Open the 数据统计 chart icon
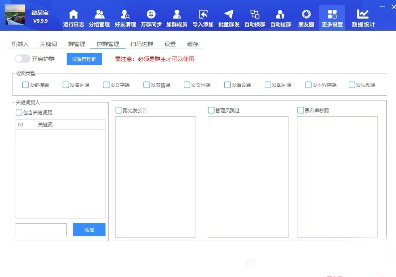Screen dimensions: 396x277 [363, 15]
